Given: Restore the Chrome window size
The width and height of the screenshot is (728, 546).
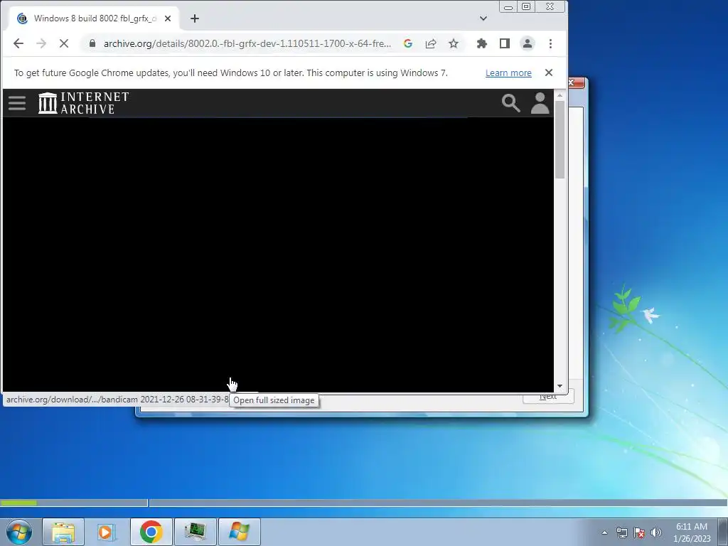Looking at the screenshot, I should pyautogui.click(x=526, y=6).
